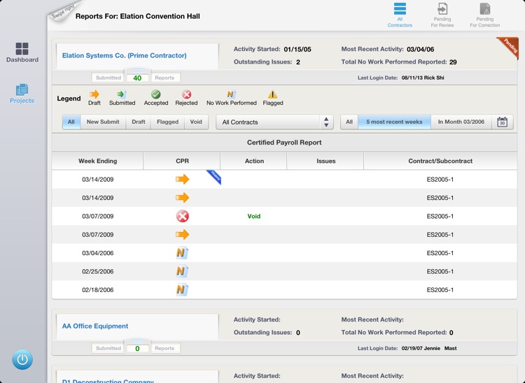Select ES2005-1 in the 03/04/2006 row
This screenshot has width=525, height=383.
click(x=440, y=253)
